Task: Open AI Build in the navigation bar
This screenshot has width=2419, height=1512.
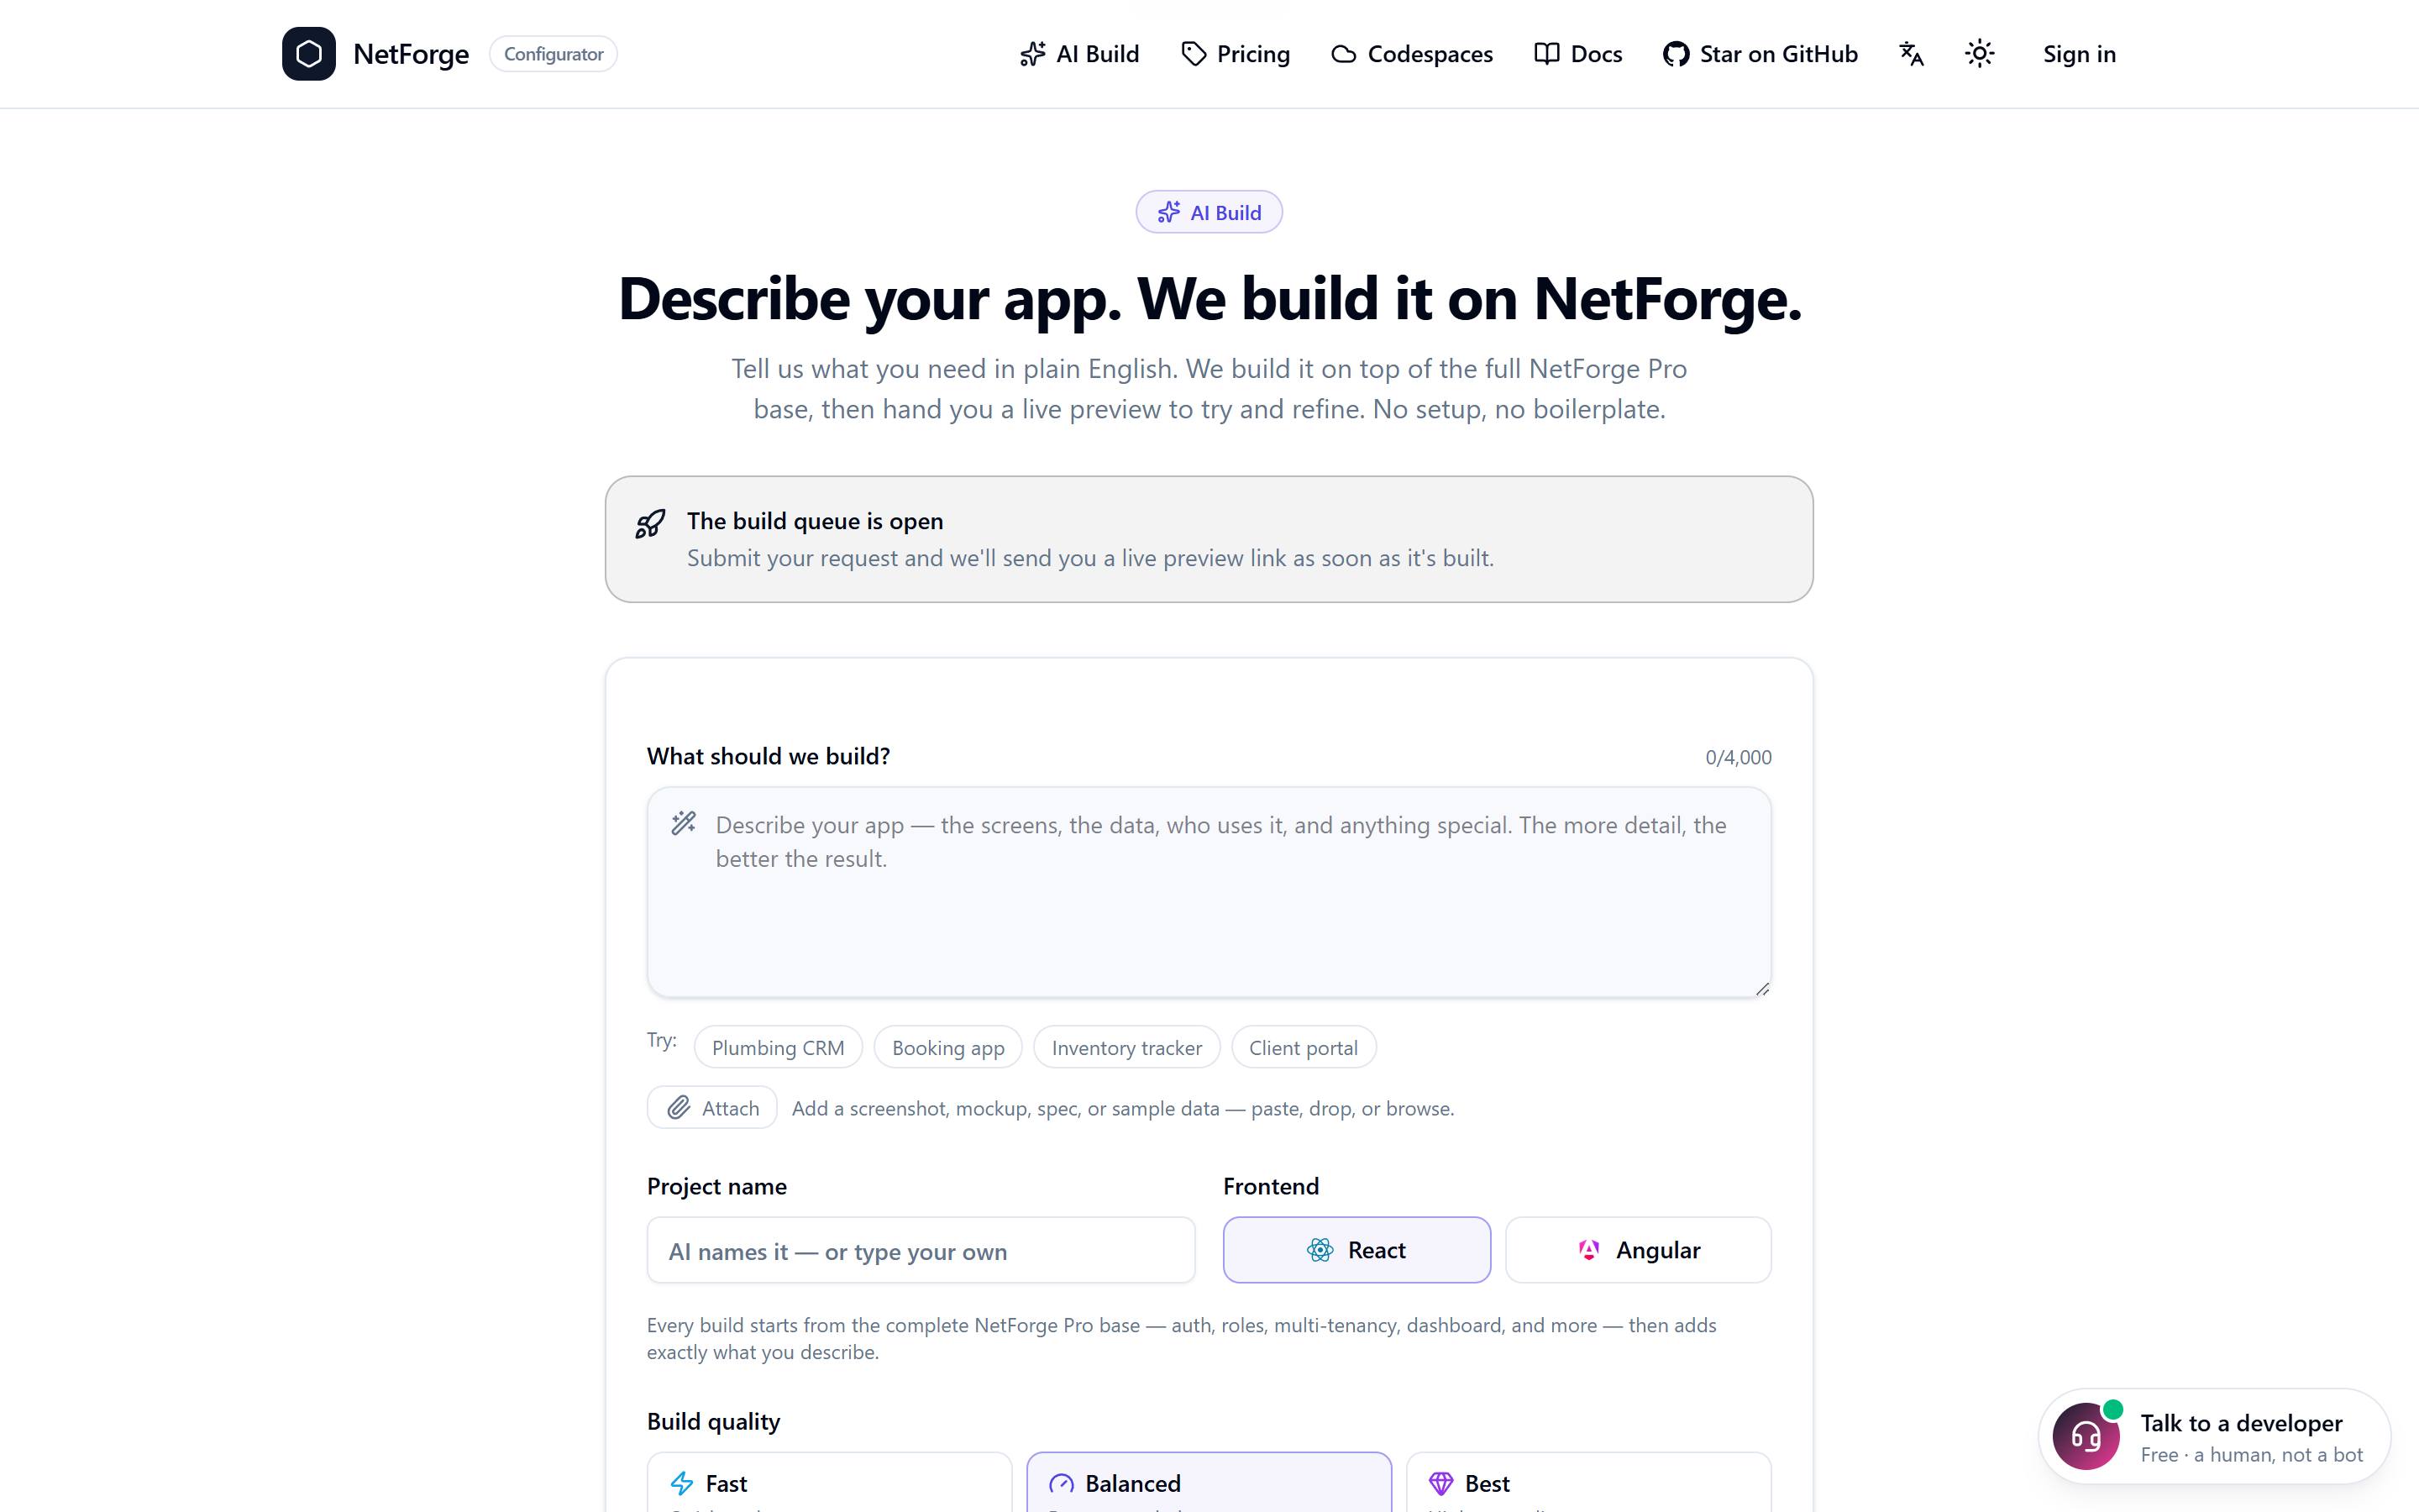Action: 1079,54
